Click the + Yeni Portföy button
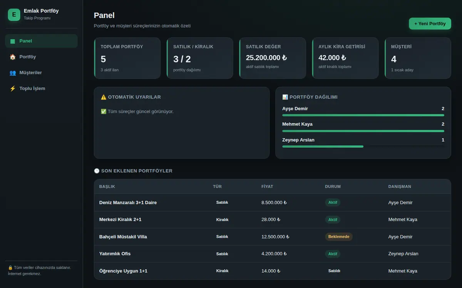 (430, 23)
